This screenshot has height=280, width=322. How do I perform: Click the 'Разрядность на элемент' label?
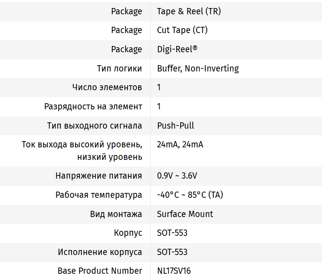pyautogui.click(x=93, y=106)
